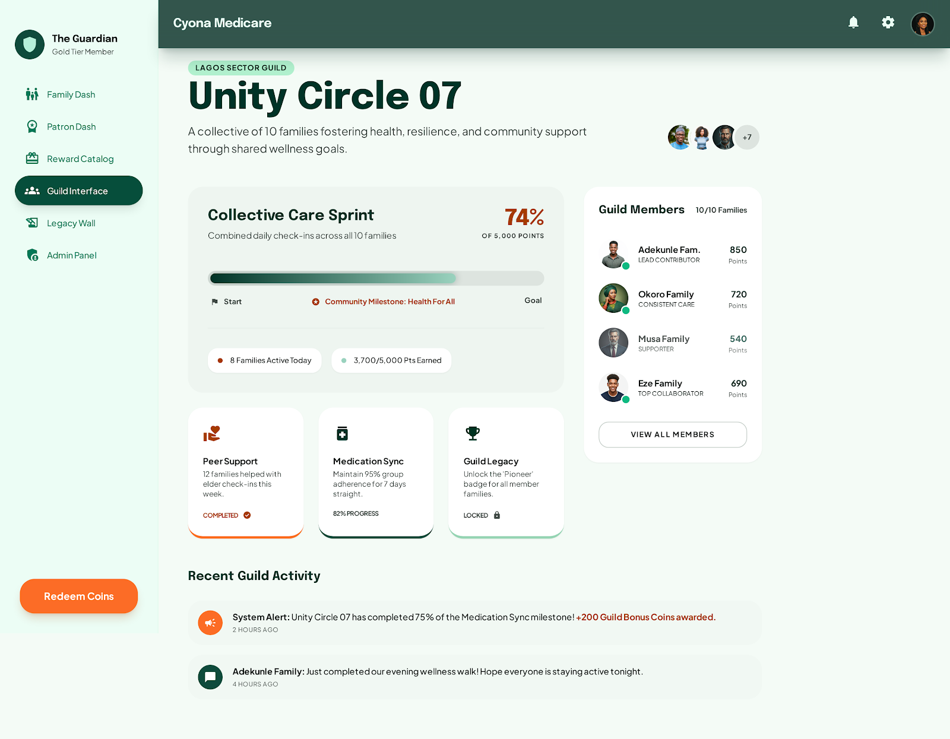Image resolution: width=950 pixels, height=739 pixels.
Task: Click the Medication Sync medicine icon
Action: coord(342,433)
